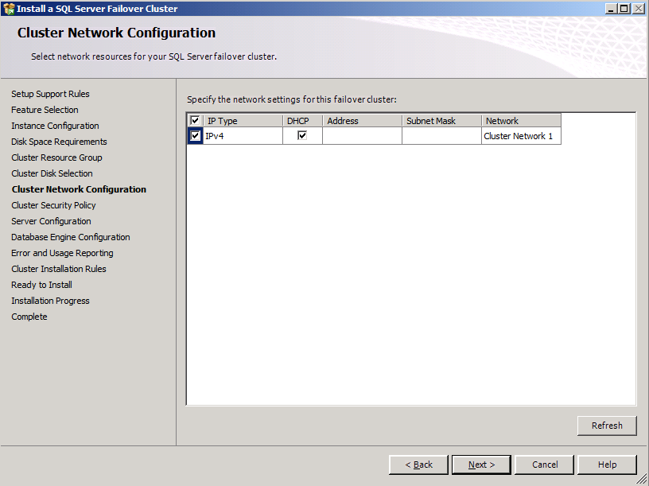Screen dimensions: 649x486
Task: Select Cluster Installation Rules step
Action: click(59, 269)
